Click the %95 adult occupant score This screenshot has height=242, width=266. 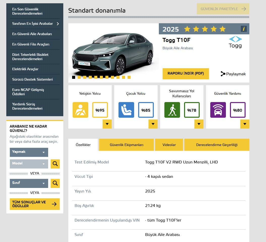(x=100, y=110)
